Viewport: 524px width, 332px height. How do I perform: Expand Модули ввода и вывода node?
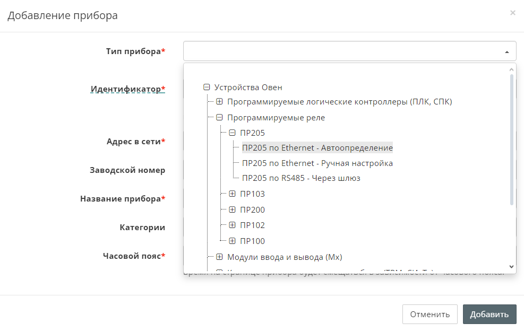(x=219, y=257)
